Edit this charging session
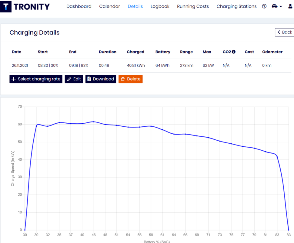294x243 pixels. [x=74, y=79]
